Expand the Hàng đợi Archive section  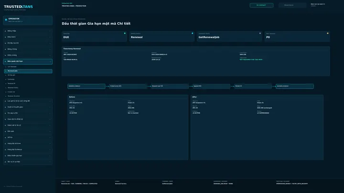point(28,143)
